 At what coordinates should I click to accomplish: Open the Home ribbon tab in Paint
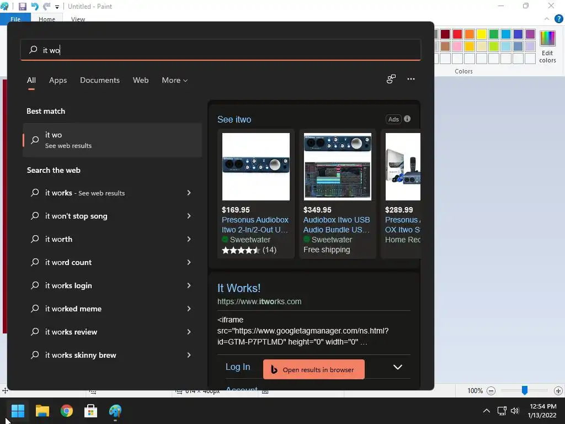pos(47,19)
